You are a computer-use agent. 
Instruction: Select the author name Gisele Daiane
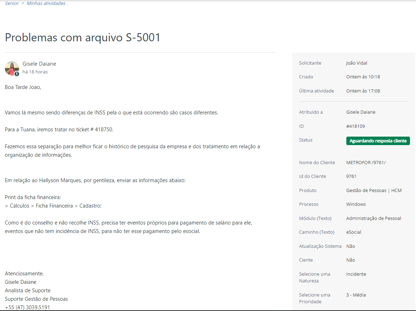click(x=39, y=64)
